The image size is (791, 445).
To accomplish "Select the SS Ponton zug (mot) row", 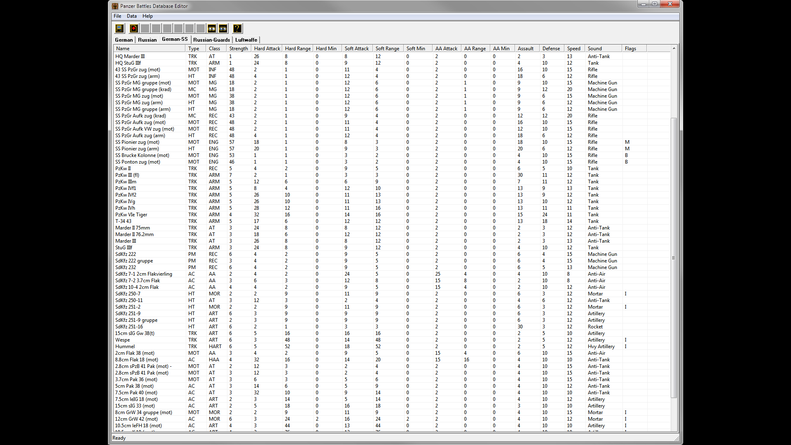I will coord(392,162).
